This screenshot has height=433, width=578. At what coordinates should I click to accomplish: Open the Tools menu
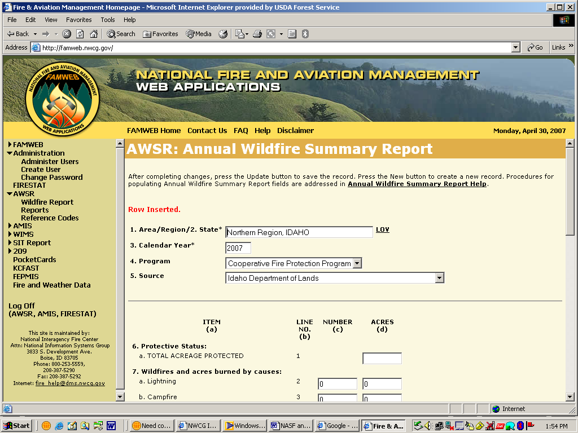coord(108,20)
